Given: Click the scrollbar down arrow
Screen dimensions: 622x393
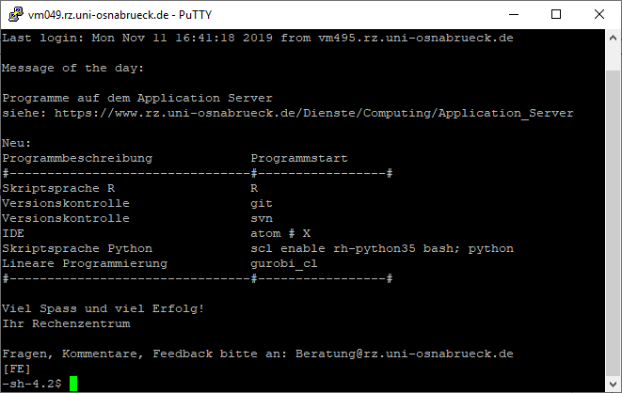Looking at the screenshot, I should pyautogui.click(x=613, y=384).
